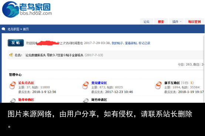Expand the 插件 dropdown menu
The width and height of the screenshot is (205, 136).
coord(176,21)
